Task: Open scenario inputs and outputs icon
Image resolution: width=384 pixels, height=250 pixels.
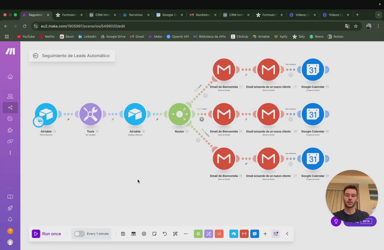Action: click(133, 234)
